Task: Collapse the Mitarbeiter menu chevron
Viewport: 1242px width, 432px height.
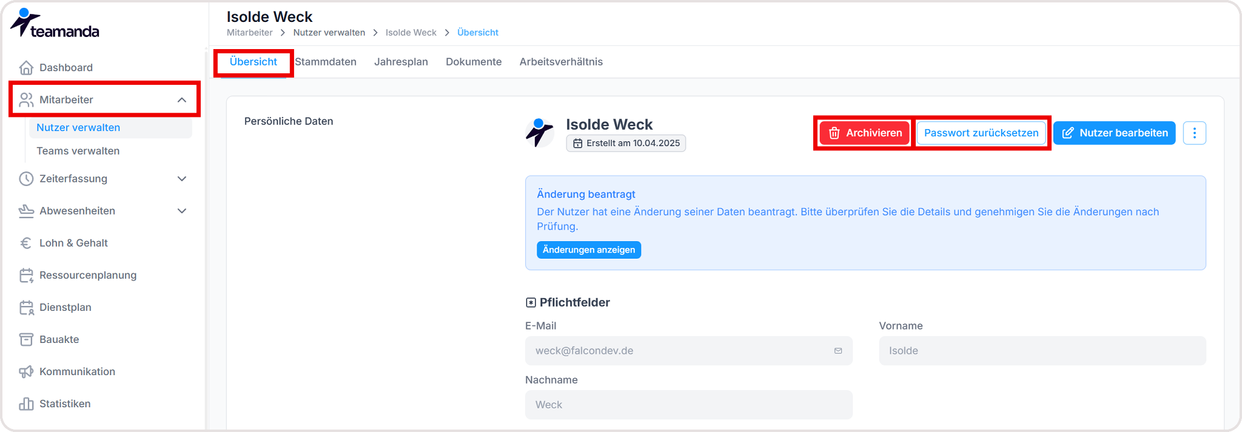Action: coord(182,100)
